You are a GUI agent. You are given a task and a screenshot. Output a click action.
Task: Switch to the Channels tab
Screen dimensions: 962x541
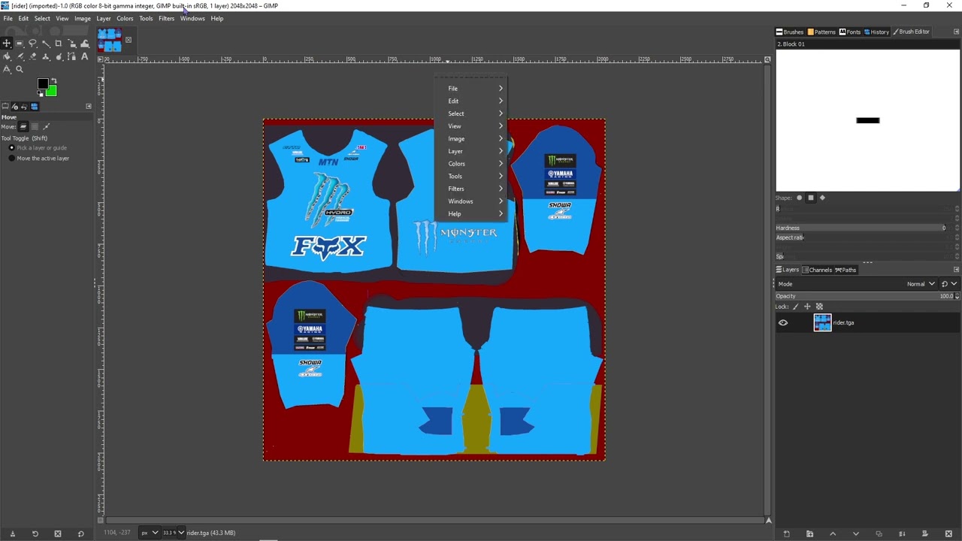[816, 270]
